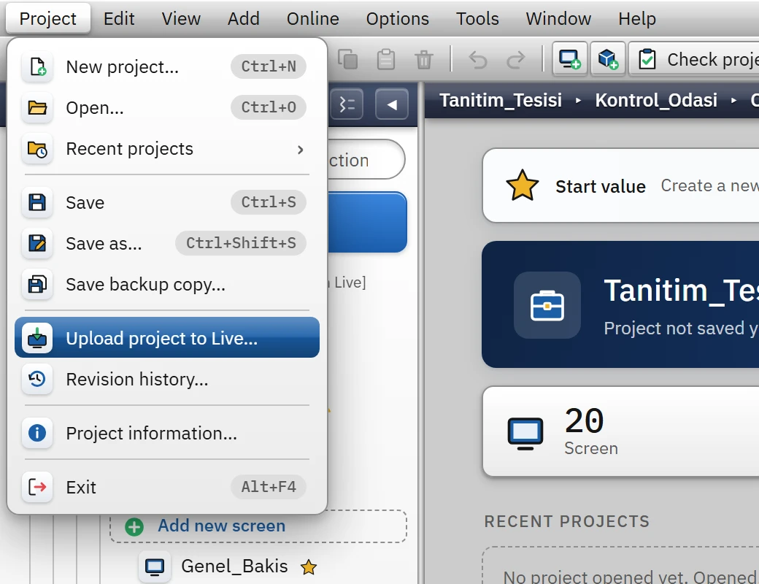Screen dimensions: 759x584
Task: Click the Genel_Bakis screen icon
Action: 155,566
